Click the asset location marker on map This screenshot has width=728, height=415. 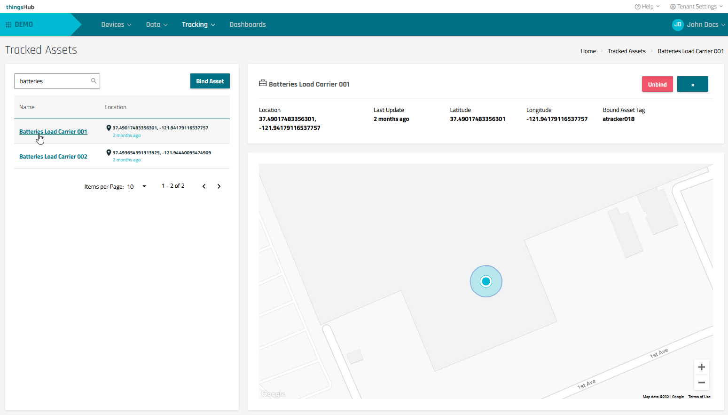click(x=486, y=281)
